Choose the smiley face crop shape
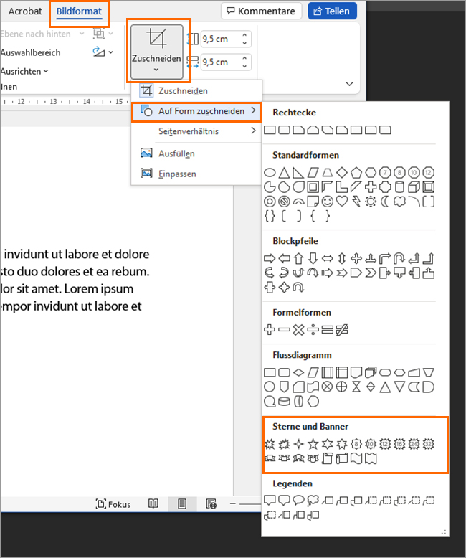The image size is (466, 558). click(x=327, y=202)
